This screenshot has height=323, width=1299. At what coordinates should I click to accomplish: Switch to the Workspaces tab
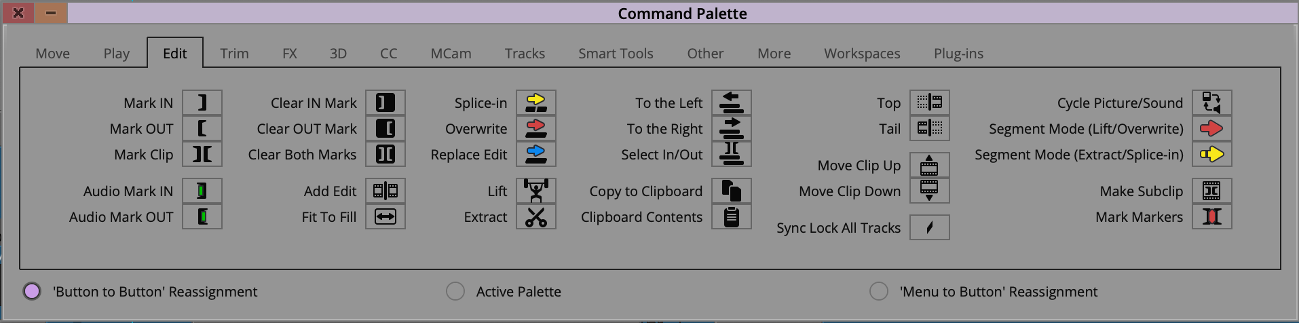[x=862, y=53]
